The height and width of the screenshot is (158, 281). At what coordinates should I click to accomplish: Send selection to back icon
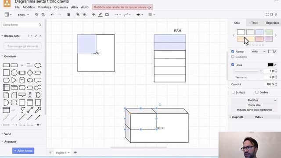click(84, 14)
